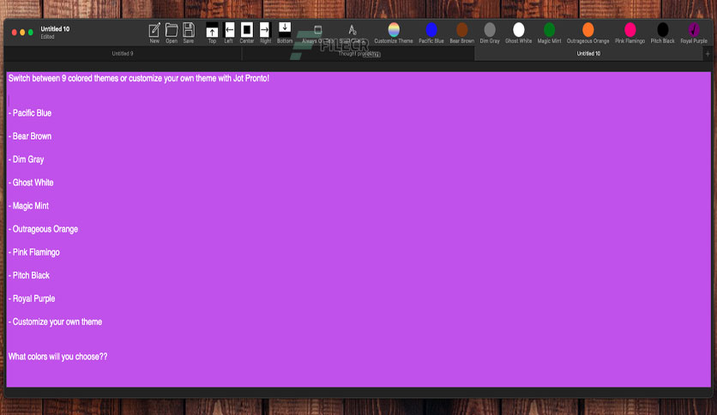Click the font letter icon in toolbar
The image size is (717, 415).
(x=352, y=30)
